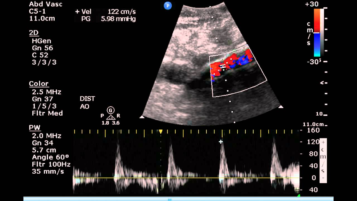Image resolution: width=357 pixels, height=201 pixels.
Task: Click the "DIST" annotation label
Action: [87, 99]
